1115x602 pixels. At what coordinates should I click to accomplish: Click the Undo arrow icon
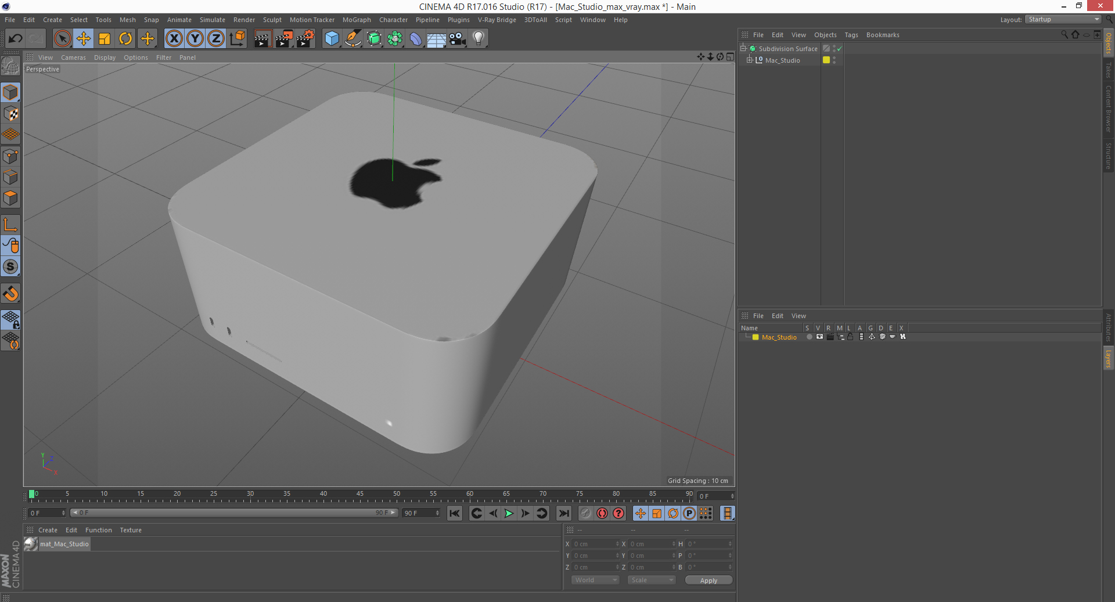pos(16,39)
